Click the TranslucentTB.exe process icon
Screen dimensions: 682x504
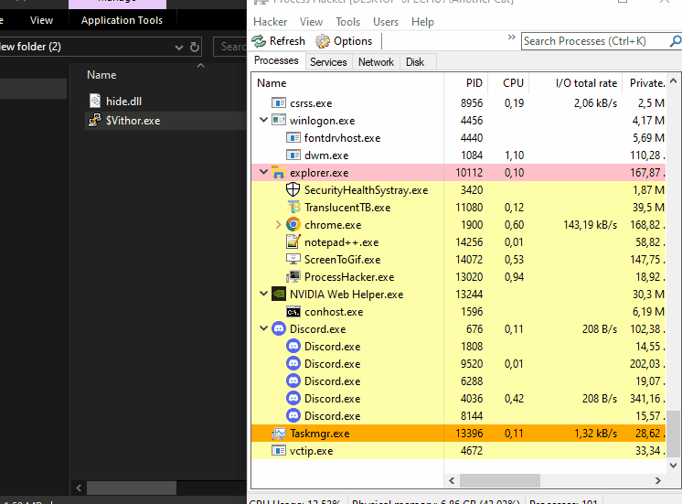tap(293, 208)
